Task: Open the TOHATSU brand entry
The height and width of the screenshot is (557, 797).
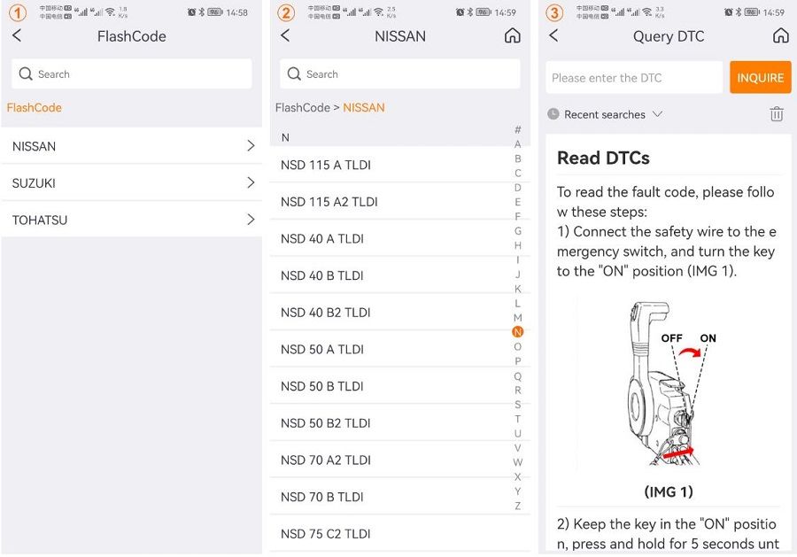Action: tap(133, 220)
